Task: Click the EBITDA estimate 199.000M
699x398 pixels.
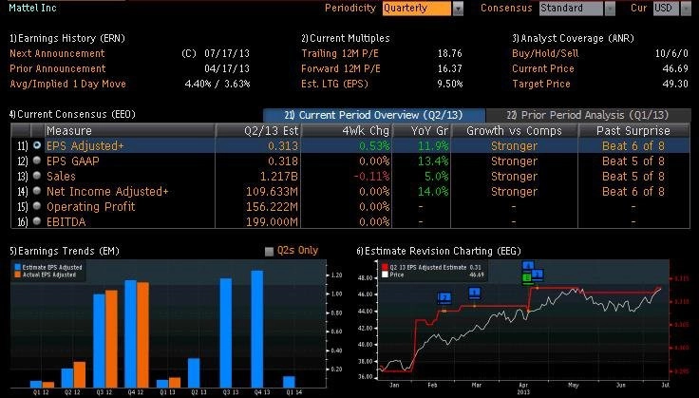Action: click(272, 222)
